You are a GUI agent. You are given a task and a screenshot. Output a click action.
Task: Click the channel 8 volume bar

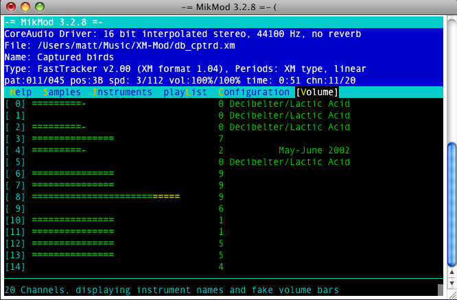tap(106, 197)
